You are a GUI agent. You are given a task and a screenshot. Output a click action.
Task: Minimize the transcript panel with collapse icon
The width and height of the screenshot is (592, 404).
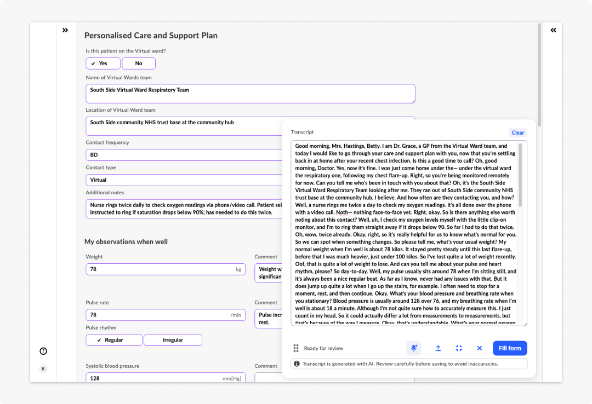[x=459, y=348]
